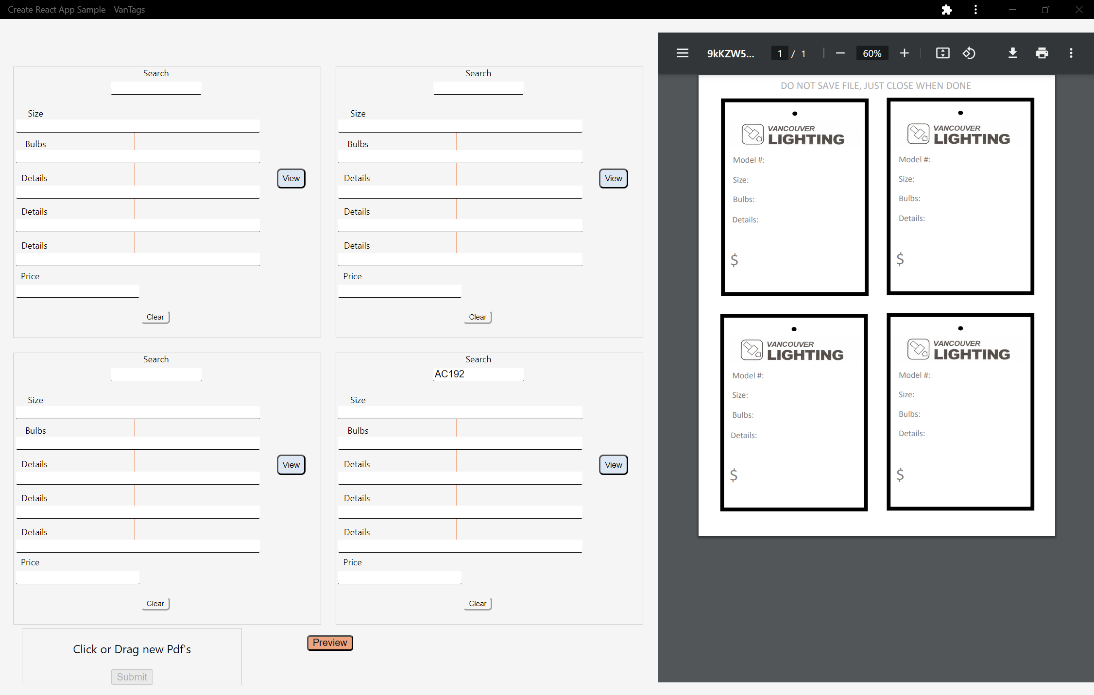Open the browser settings three-dot menu
This screenshot has width=1094, height=695.
click(x=976, y=9)
